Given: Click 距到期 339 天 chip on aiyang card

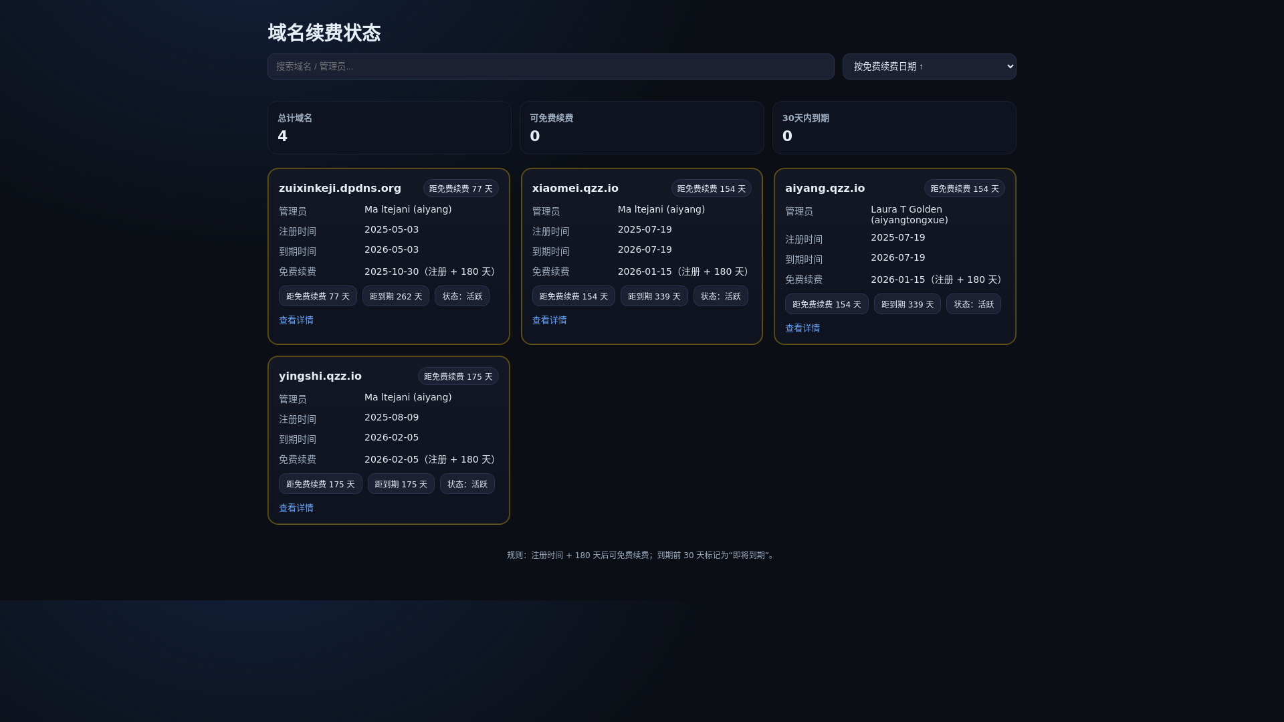Looking at the screenshot, I should coord(907,304).
